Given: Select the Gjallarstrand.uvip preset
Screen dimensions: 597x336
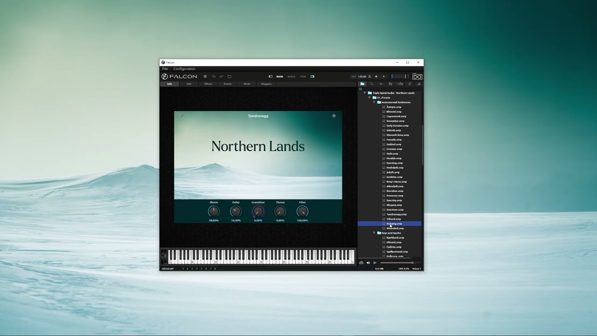Looking at the screenshot, I should coord(397,252).
